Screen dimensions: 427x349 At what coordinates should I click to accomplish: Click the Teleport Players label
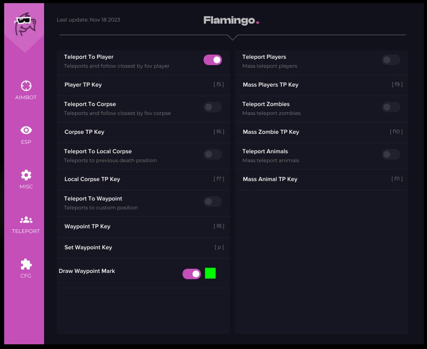point(264,57)
